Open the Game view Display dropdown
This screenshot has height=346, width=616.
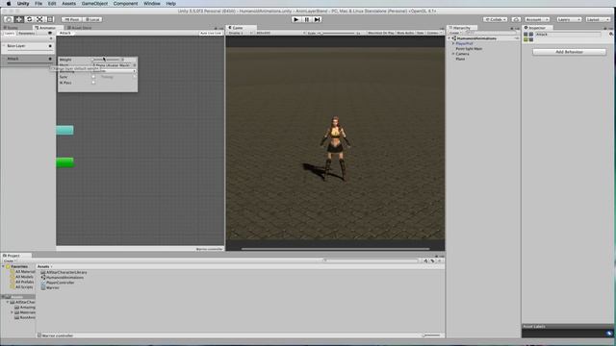point(240,34)
